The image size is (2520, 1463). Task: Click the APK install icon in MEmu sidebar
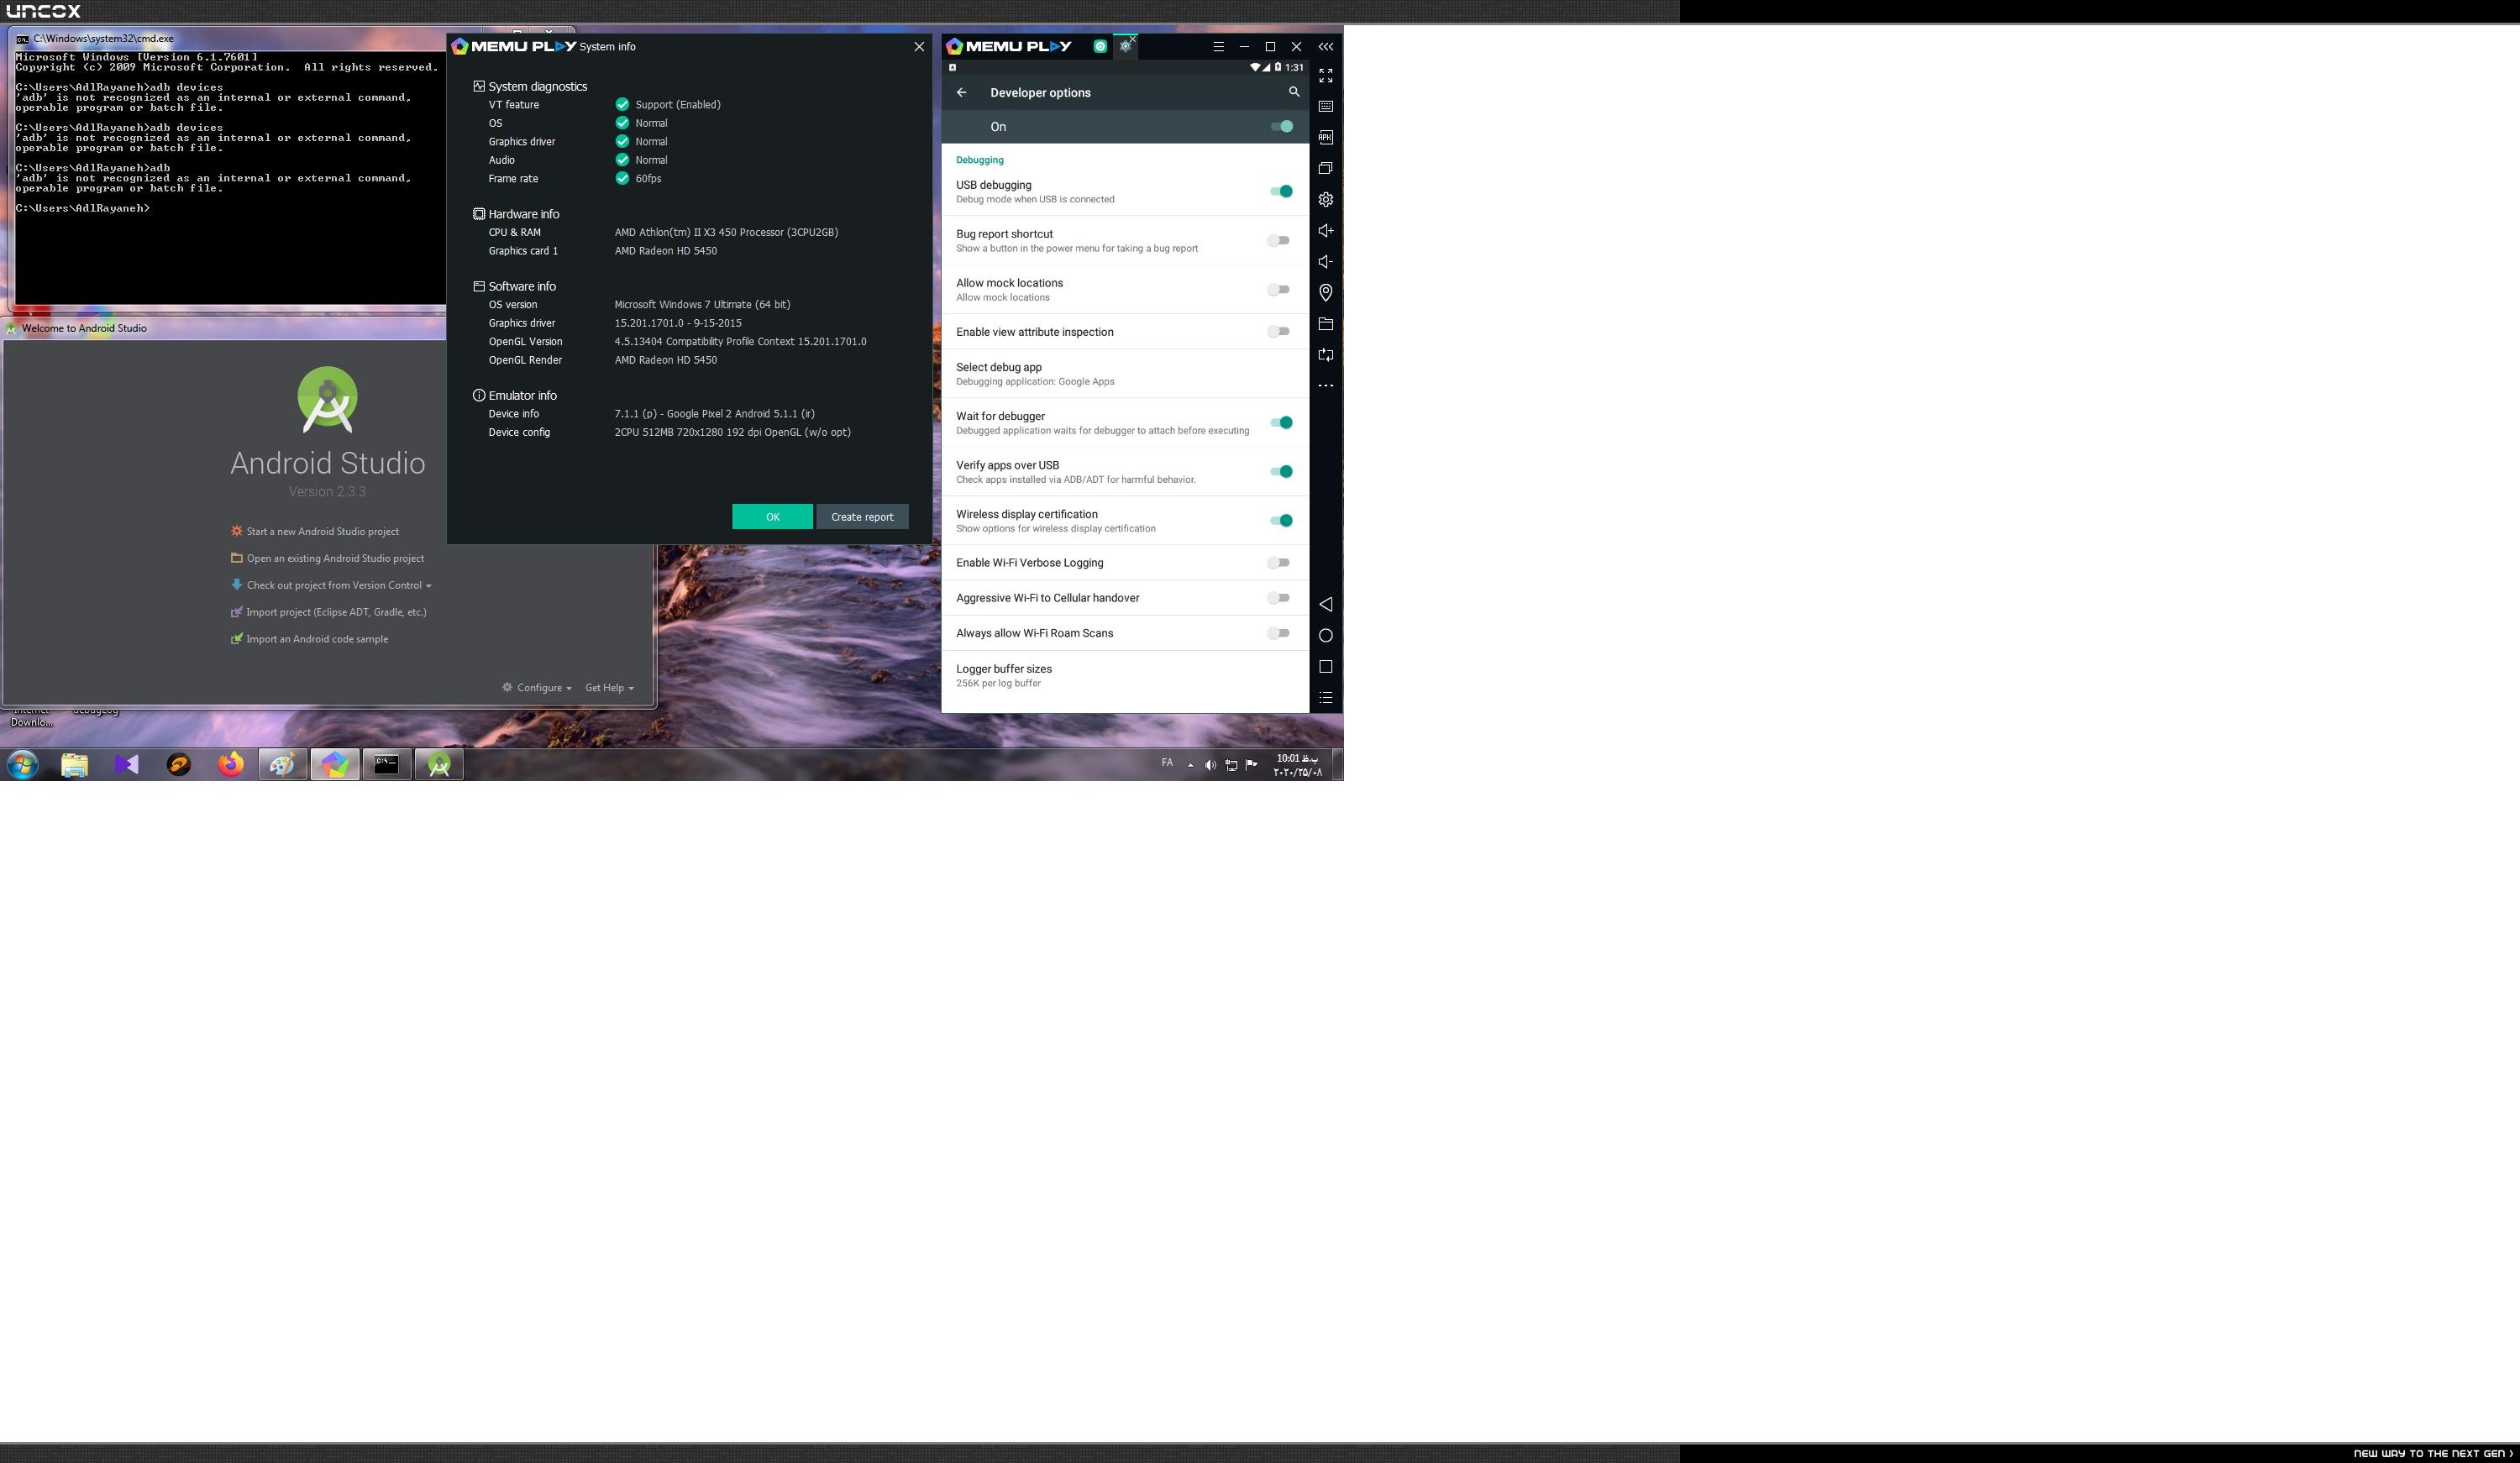click(1325, 137)
